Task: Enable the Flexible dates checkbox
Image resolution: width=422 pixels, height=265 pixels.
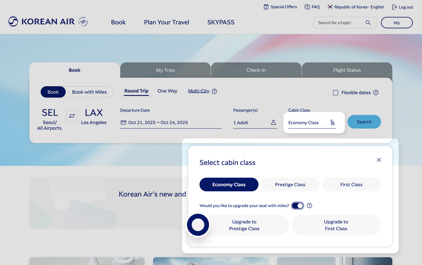Action: (x=336, y=93)
